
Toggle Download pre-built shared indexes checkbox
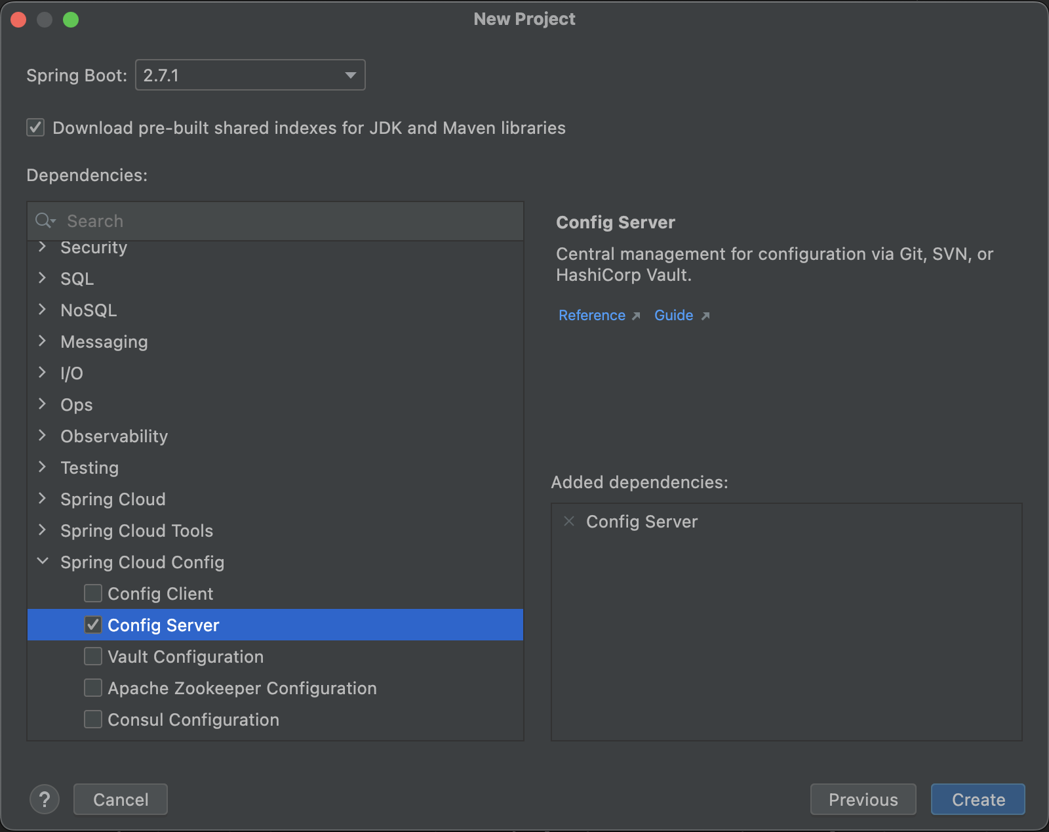[35, 127]
